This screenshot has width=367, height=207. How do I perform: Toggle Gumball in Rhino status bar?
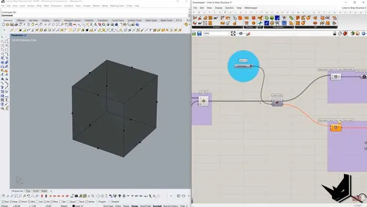[157, 206]
